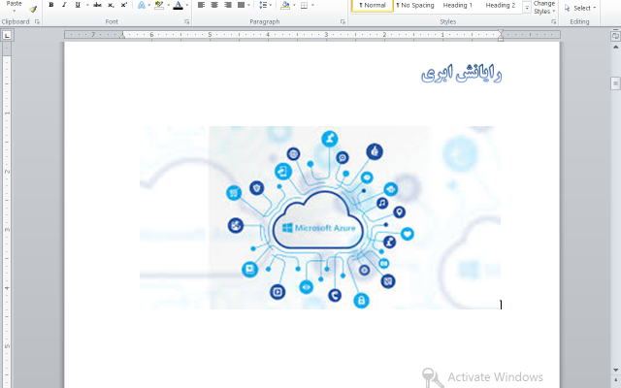The image size is (621, 388).
Task: Toggle Superscript formatting
Action: 124,5
